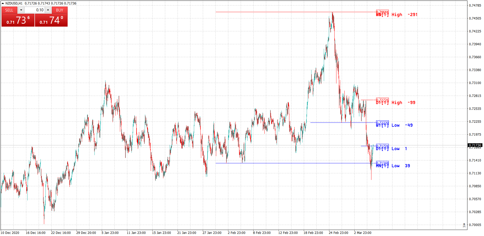Click the '2 Mar 23:00' date axis label
Image resolution: width=484 pixels, height=236 pixels.
pyautogui.click(x=363, y=233)
